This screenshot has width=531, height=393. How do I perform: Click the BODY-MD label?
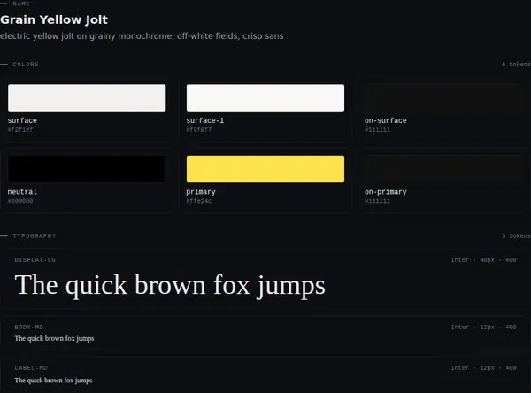29,327
